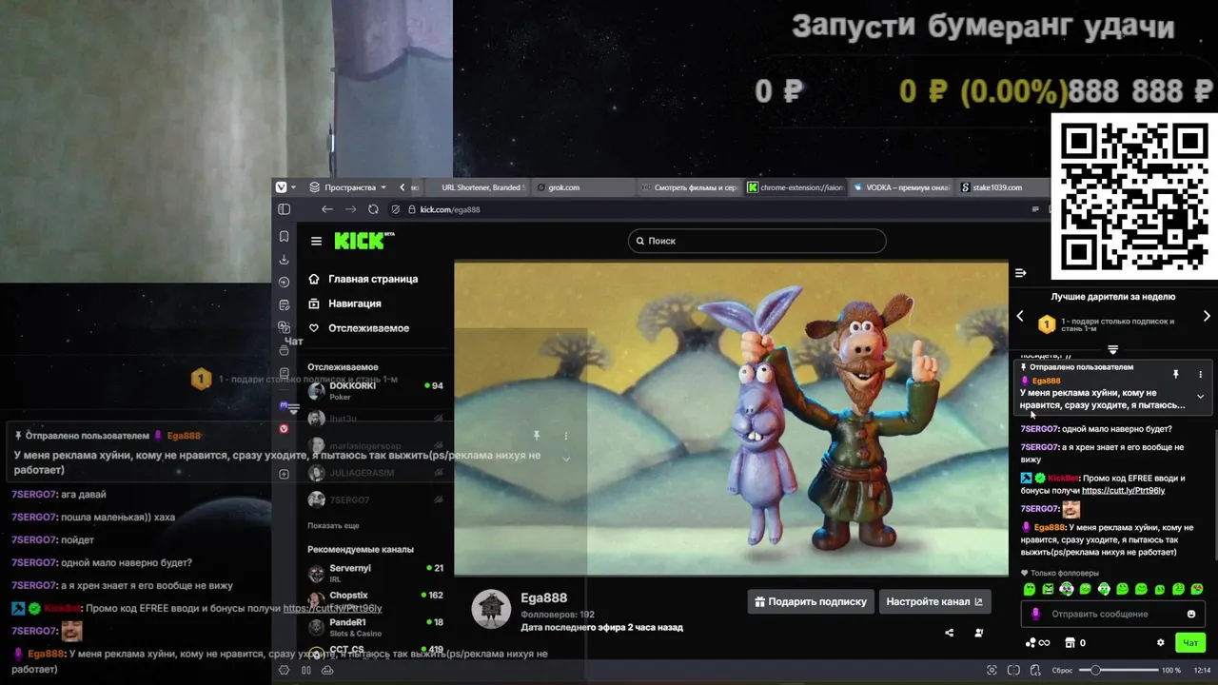The width and height of the screenshot is (1218, 685).
Task: Open the channel points infinity icon
Action: [1037, 643]
